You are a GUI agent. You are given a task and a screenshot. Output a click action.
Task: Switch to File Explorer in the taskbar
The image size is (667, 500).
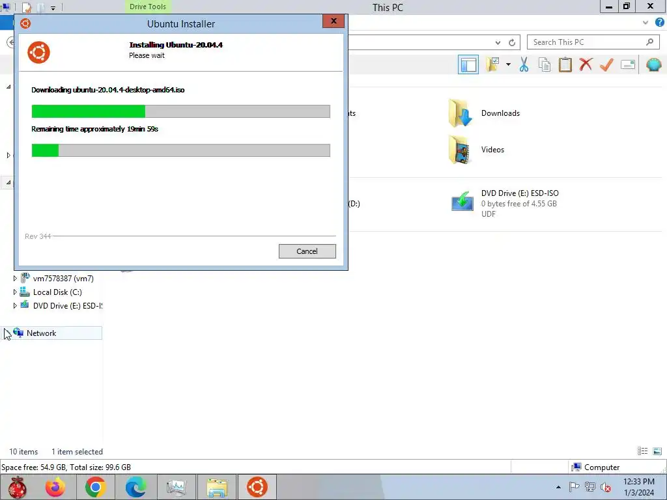[217, 487]
